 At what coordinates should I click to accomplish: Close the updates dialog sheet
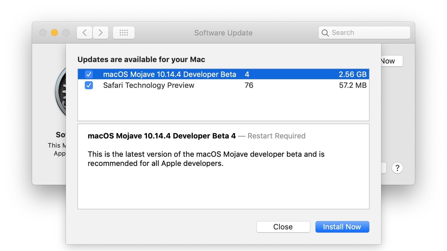pyautogui.click(x=283, y=227)
